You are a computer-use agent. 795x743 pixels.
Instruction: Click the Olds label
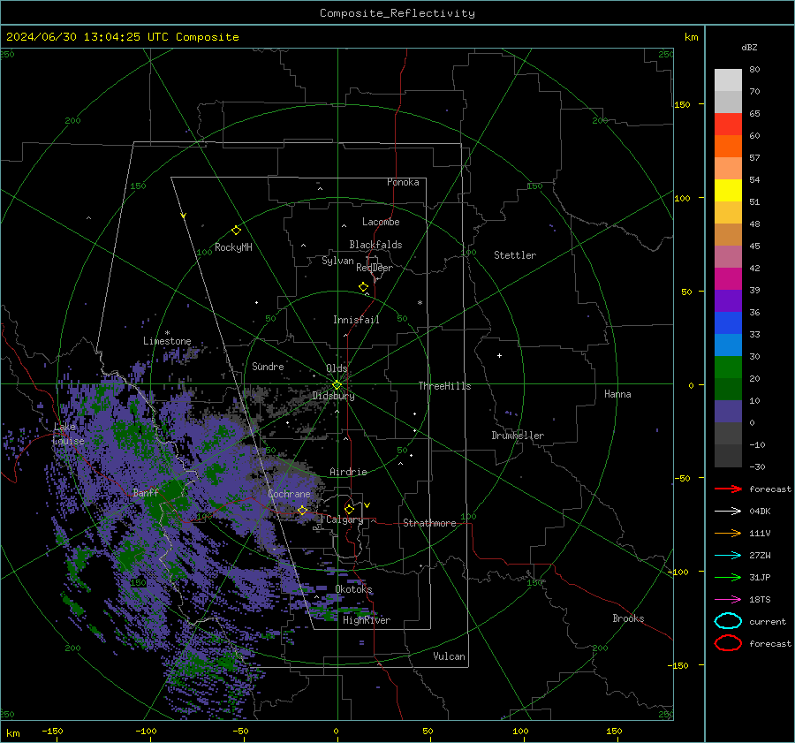click(337, 368)
